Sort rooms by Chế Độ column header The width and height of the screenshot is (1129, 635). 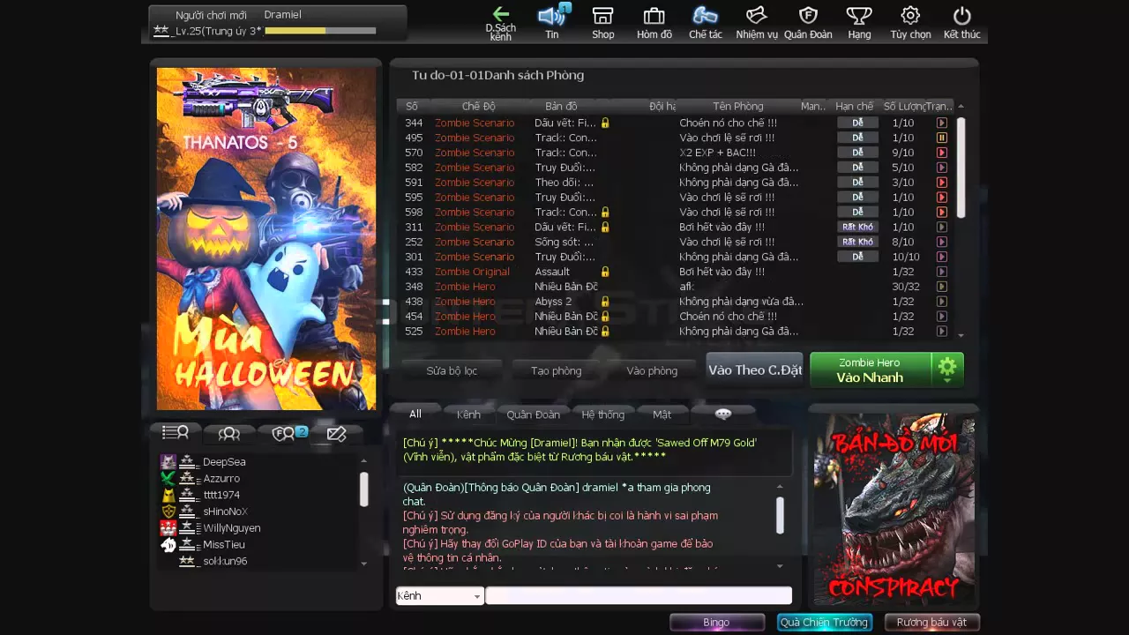pos(478,106)
